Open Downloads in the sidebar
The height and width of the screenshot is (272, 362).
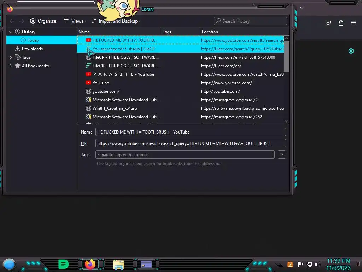32,49
